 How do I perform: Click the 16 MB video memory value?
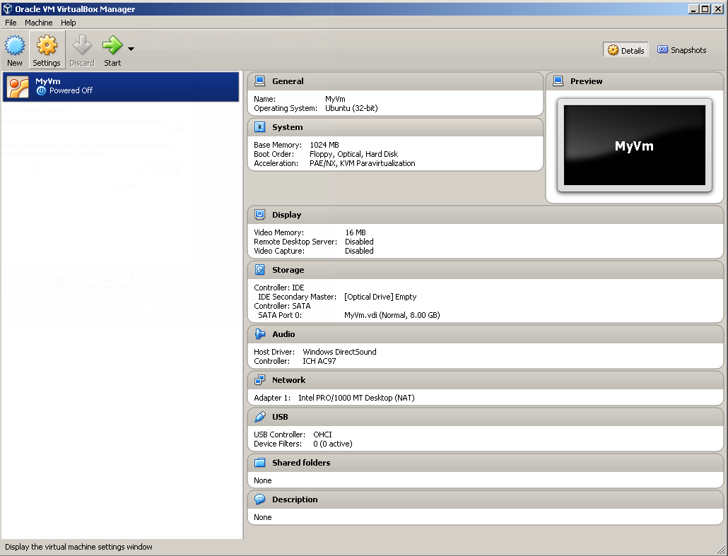[x=356, y=232]
